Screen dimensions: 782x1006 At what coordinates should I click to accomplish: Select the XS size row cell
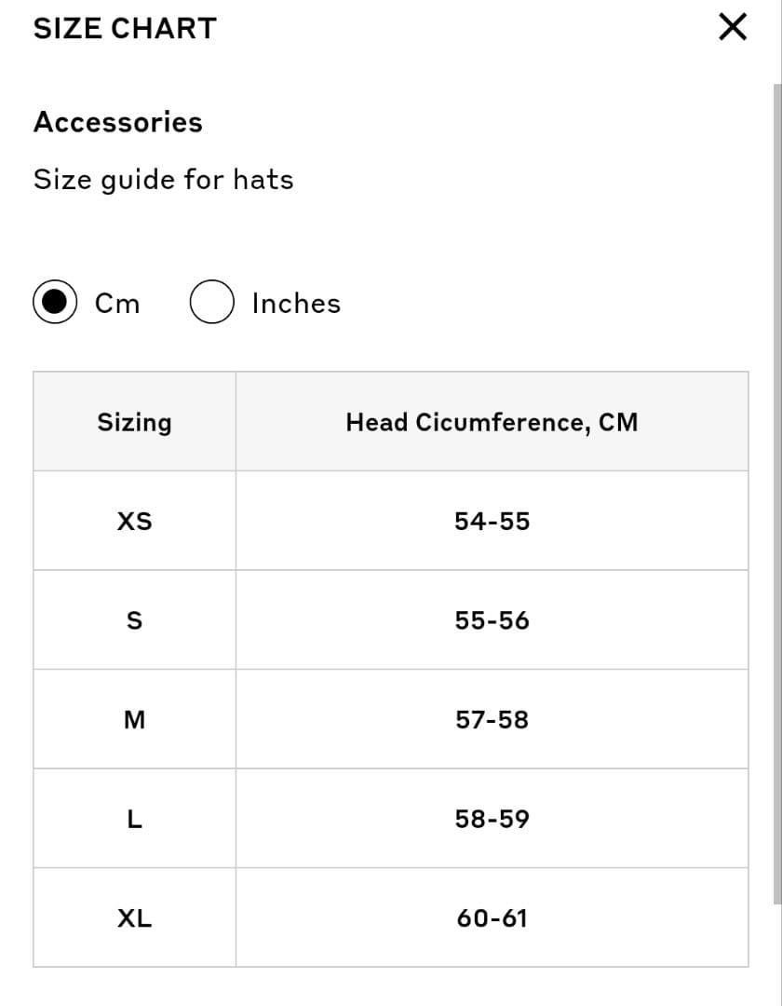click(134, 521)
